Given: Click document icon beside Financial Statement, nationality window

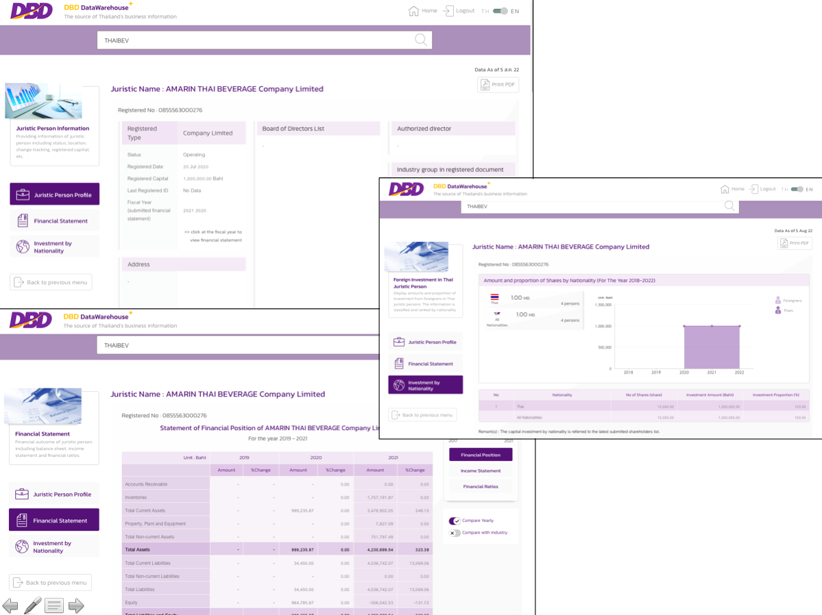Looking at the screenshot, I should 399,364.
